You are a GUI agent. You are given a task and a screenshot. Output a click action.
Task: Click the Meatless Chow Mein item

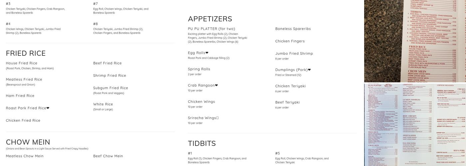pos(25,156)
